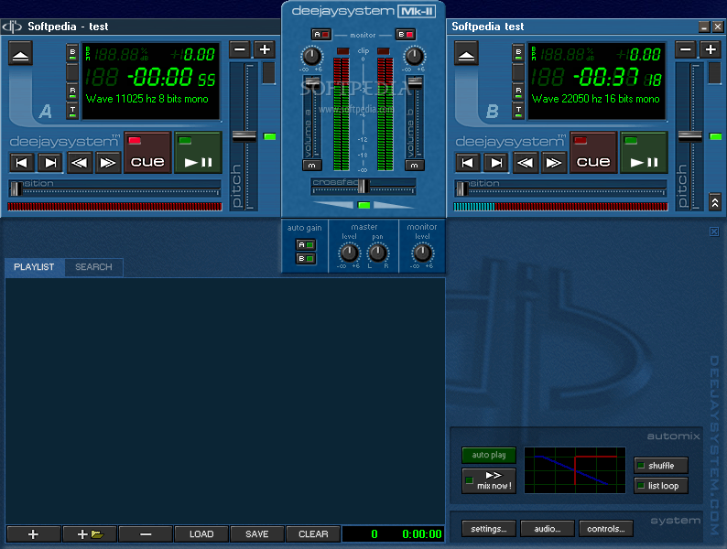Increase pitch with deck B plus button
The width and height of the screenshot is (727, 549).
pos(711,49)
